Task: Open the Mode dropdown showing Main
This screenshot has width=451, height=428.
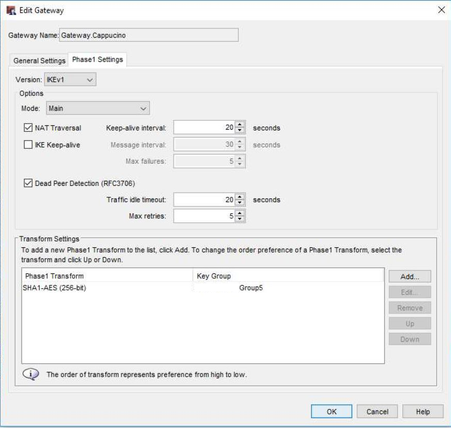Action: pos(98,108)
